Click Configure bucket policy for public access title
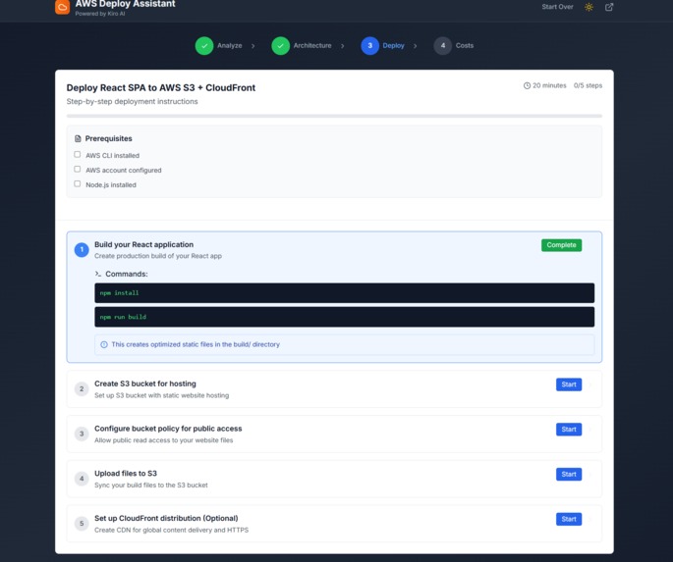Viewport: 673px width, 562px height. coord(168,429)
